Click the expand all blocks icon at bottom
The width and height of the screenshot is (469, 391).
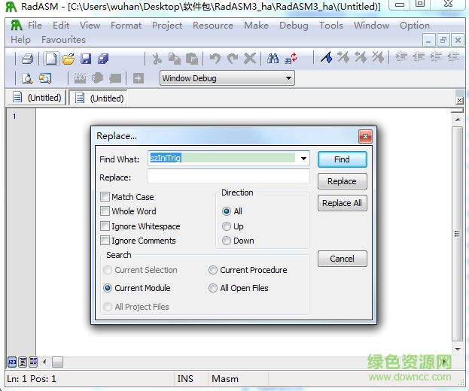pyautogui.click(x=23, y=362)
